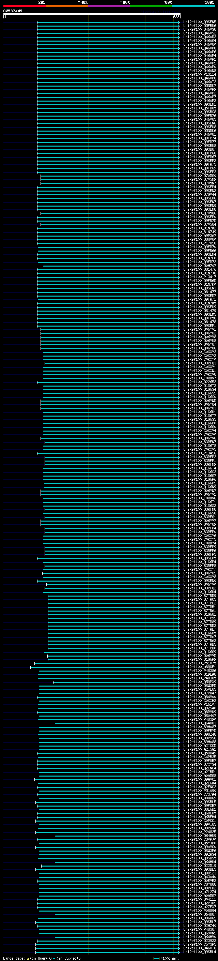Click the purple ~60% identity legend segment
Image resolution: width=218 pixels, height=961 pixels.
pos(109,6)
